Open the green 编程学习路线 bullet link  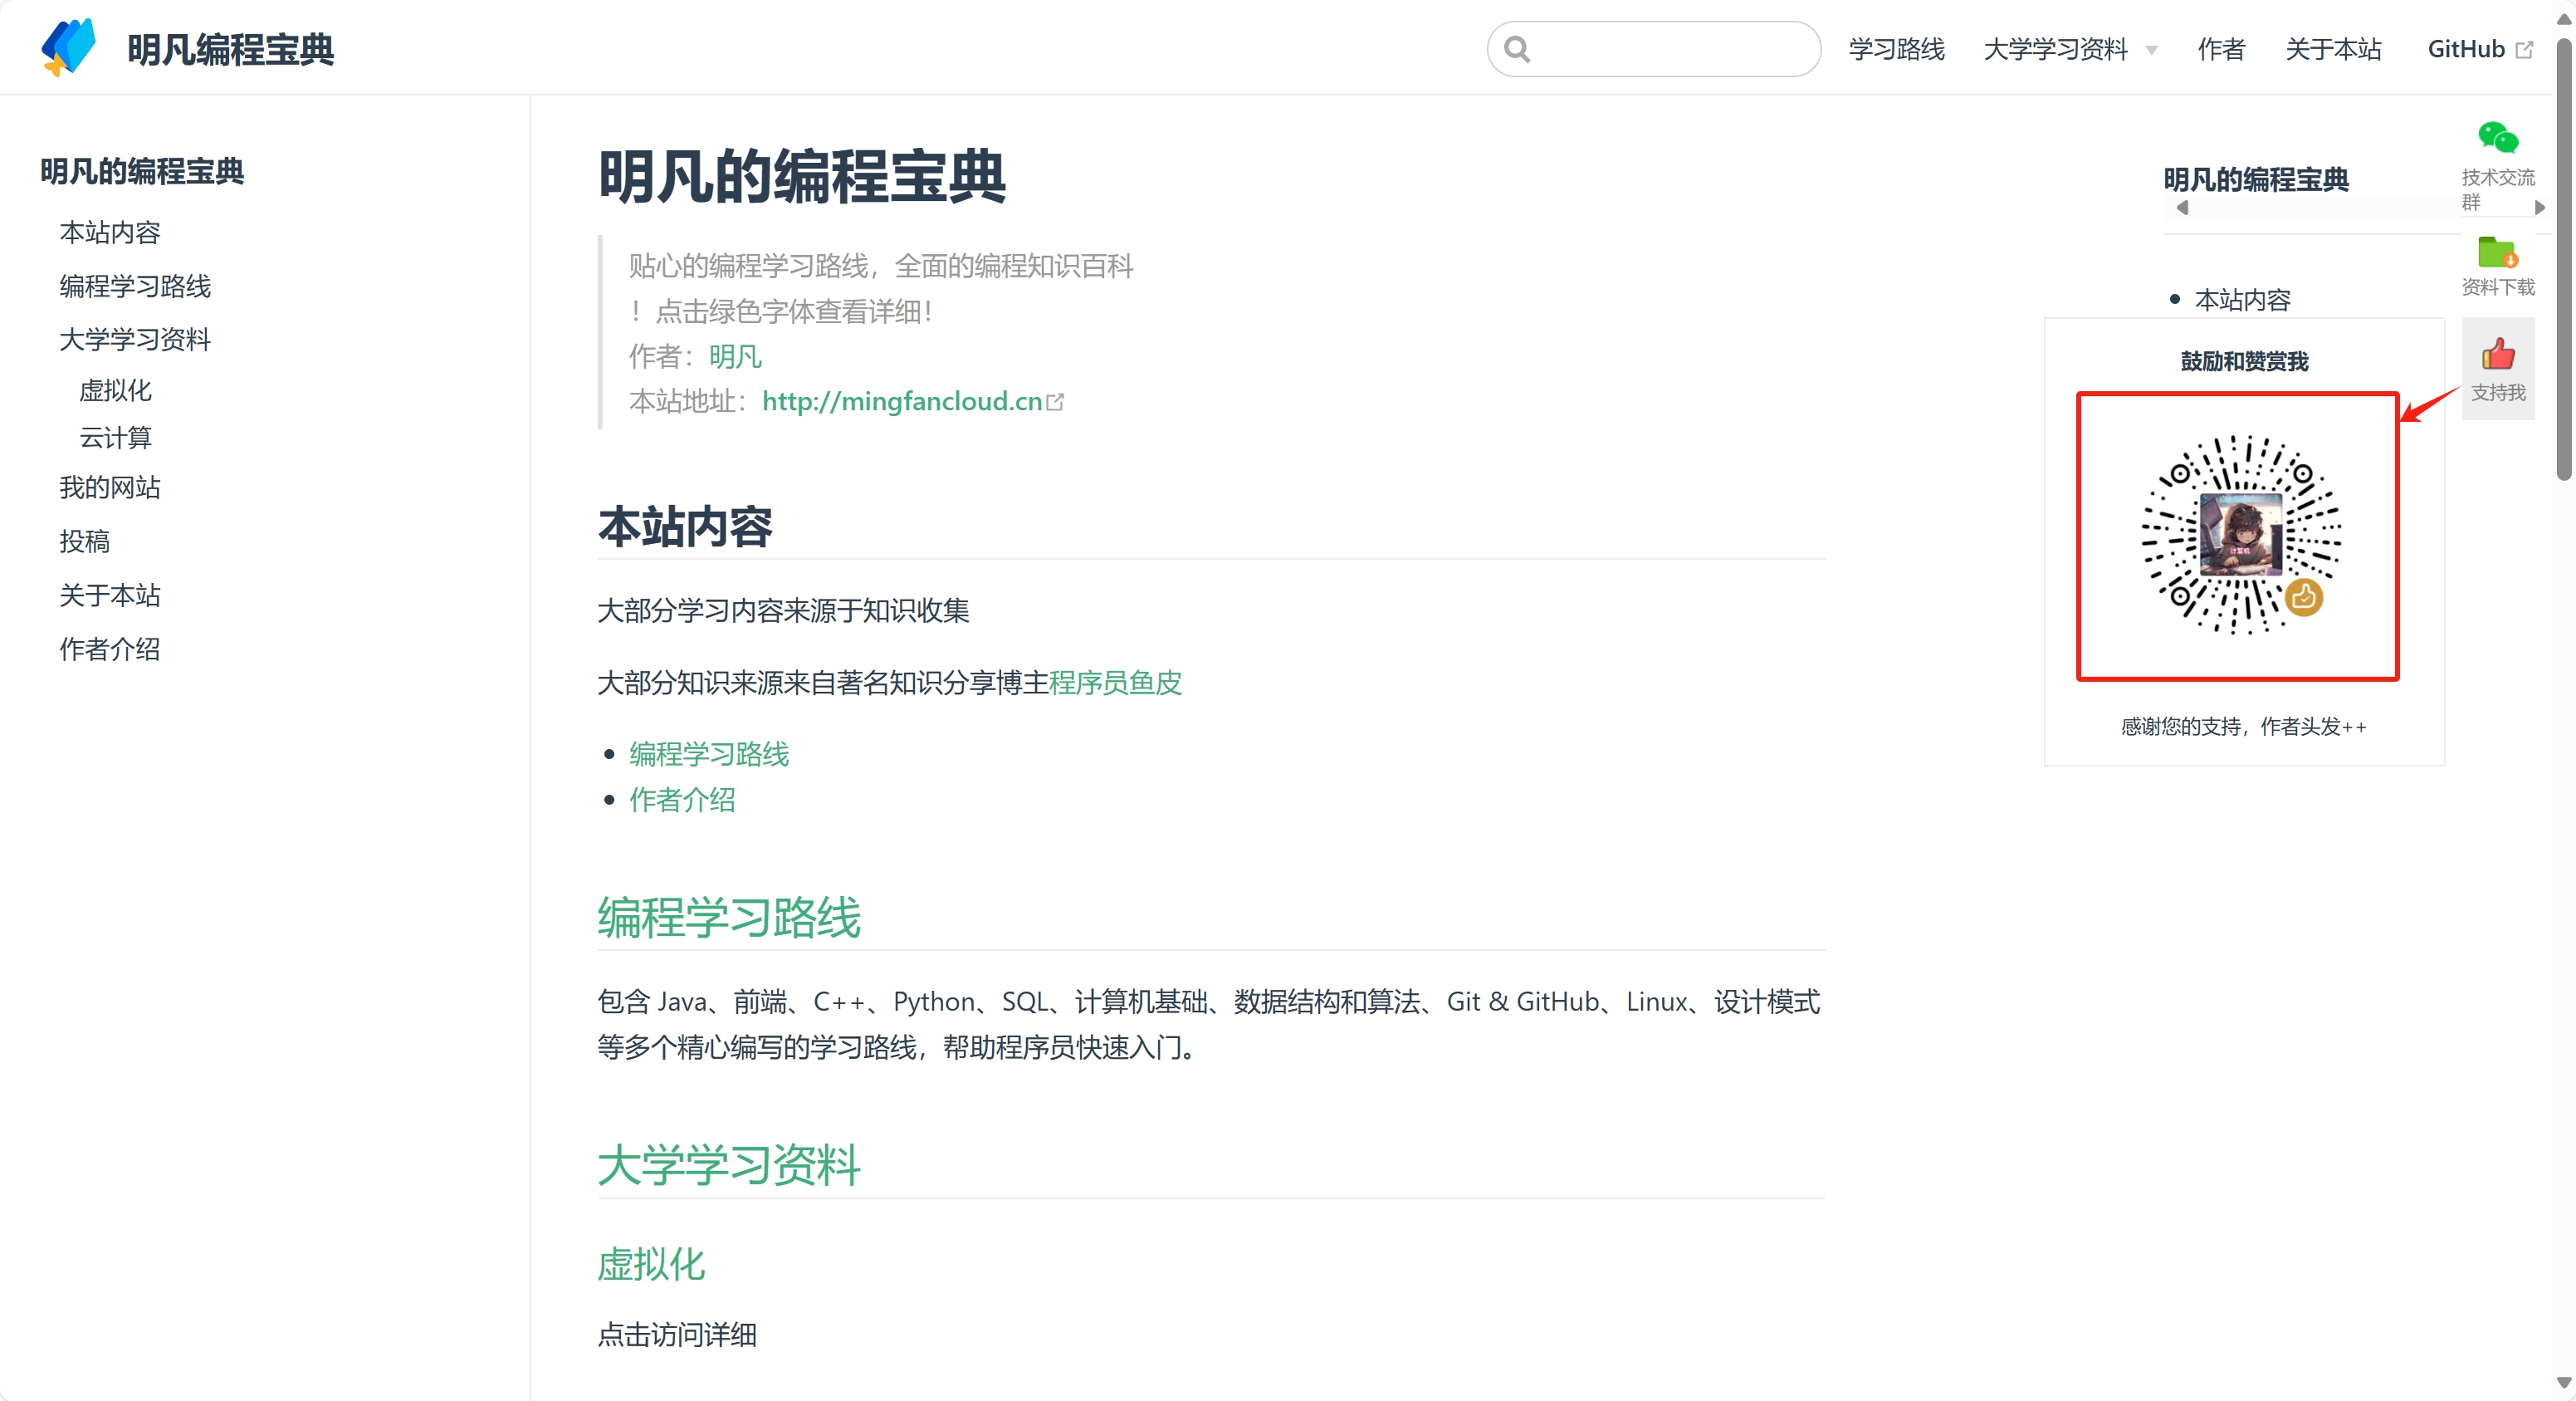pyautogui.click(x=709, y=753)
